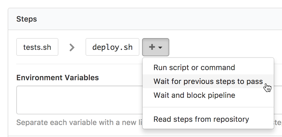Viewport: 282px width, 137px height.
Task: Click the chevron arrow between steps
Action: click(72, 47)
